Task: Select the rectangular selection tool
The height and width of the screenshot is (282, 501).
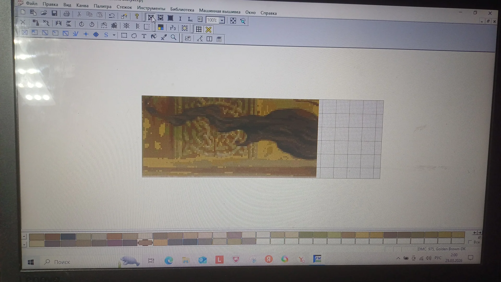Action: tap(124, 36)
